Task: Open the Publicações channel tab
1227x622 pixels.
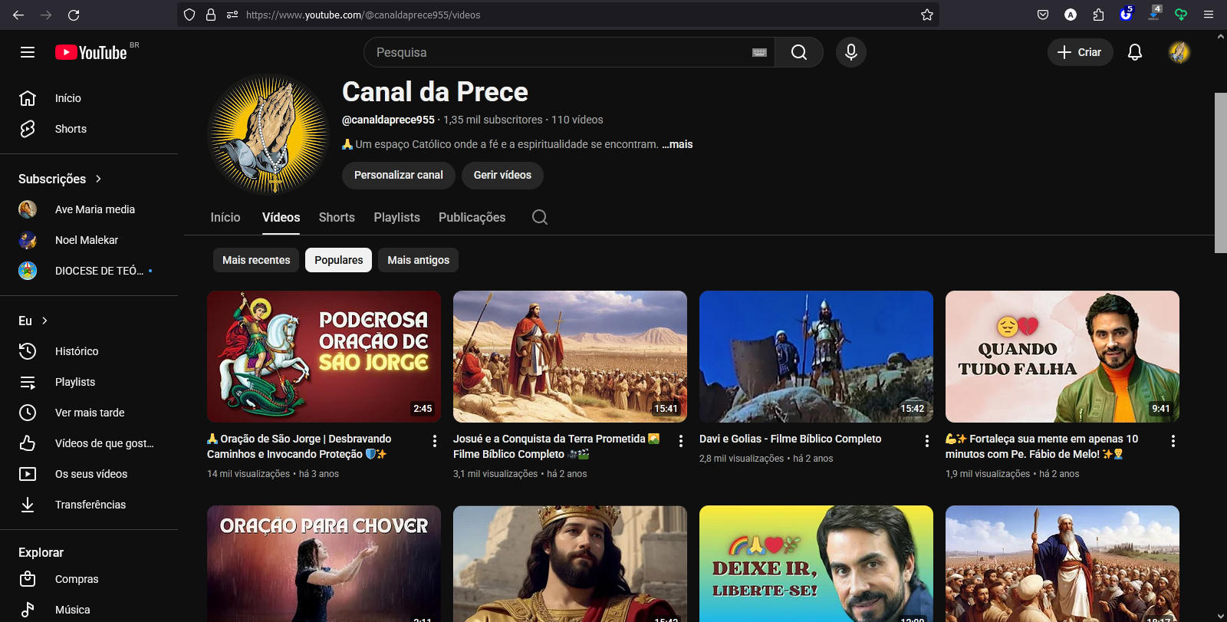Action: pos(472,217)
